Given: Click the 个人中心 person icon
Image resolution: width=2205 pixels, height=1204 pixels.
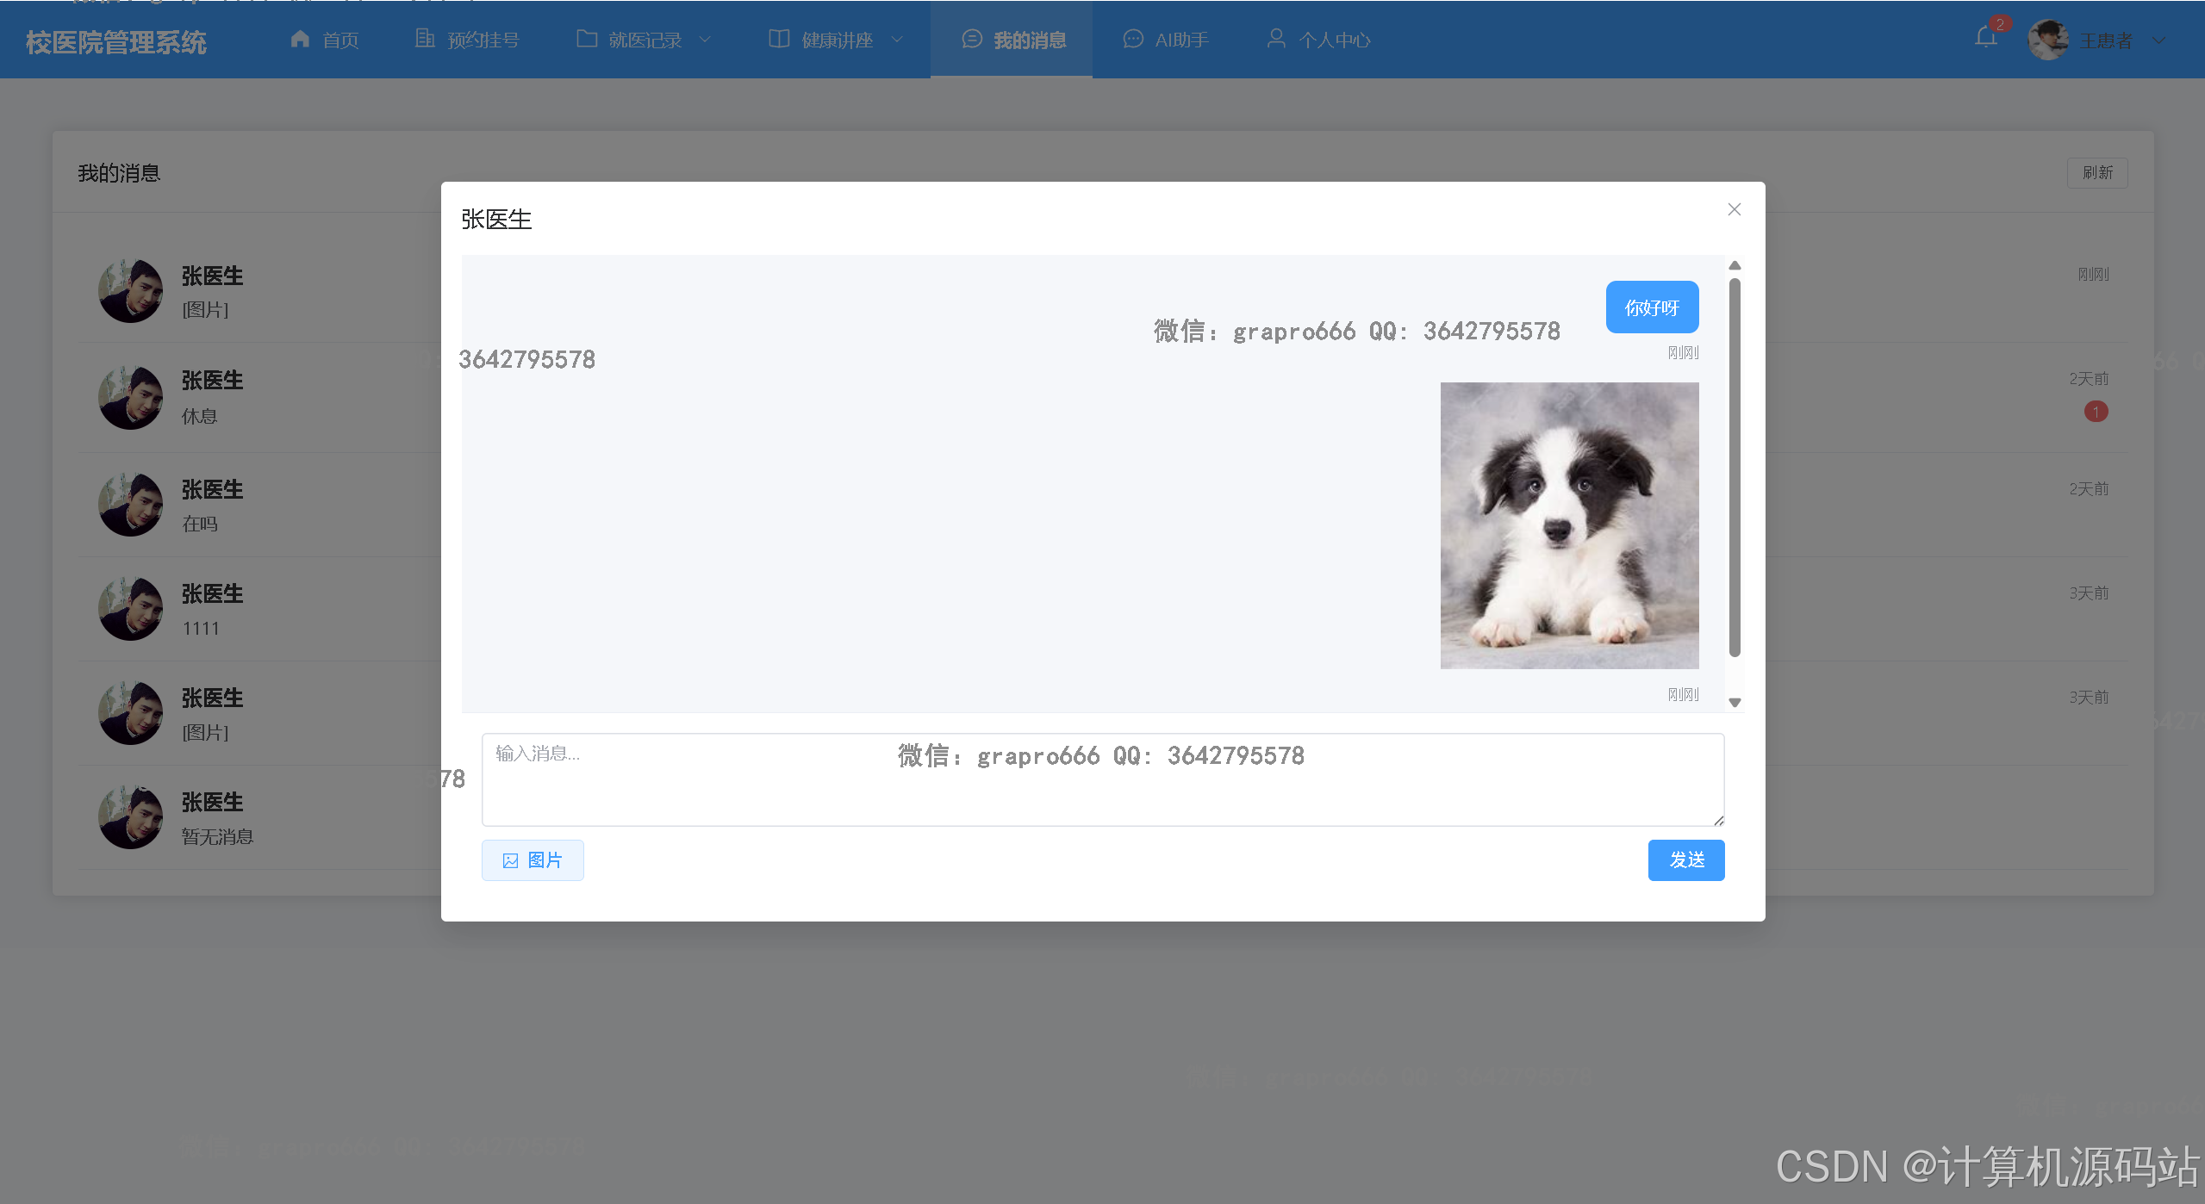Looking at the screenshot, I should 1276,39.
